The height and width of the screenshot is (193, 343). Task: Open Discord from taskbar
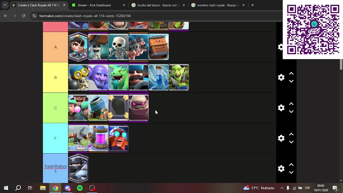[x=68, y=188]
